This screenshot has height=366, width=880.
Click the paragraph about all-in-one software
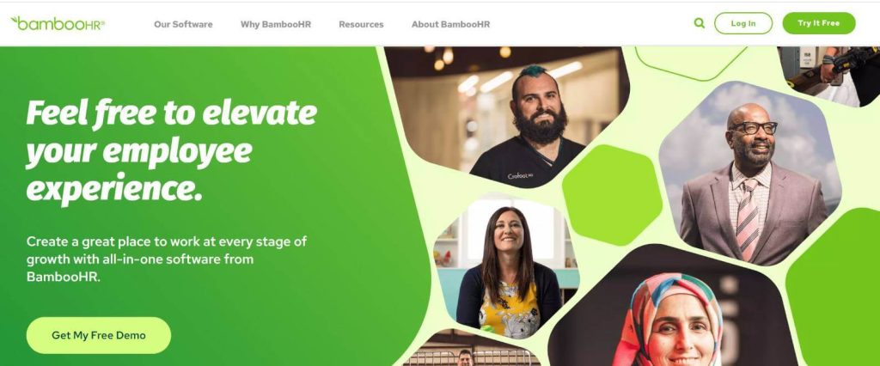167,259
